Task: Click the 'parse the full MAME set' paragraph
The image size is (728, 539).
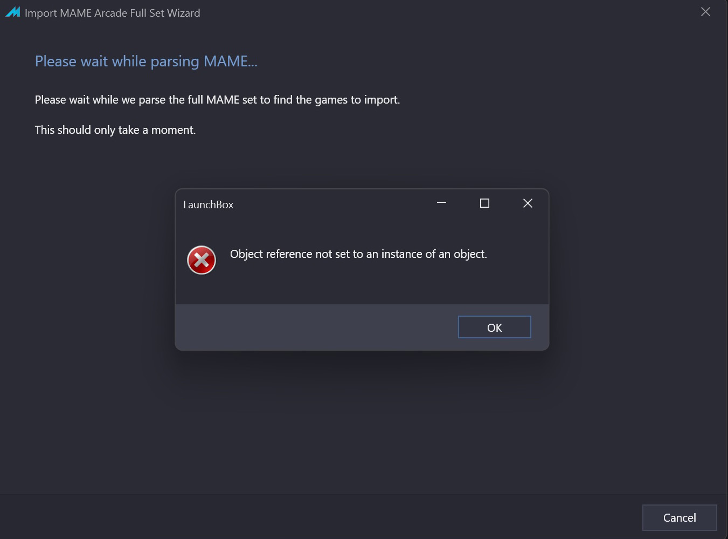Action: point(217,100)
